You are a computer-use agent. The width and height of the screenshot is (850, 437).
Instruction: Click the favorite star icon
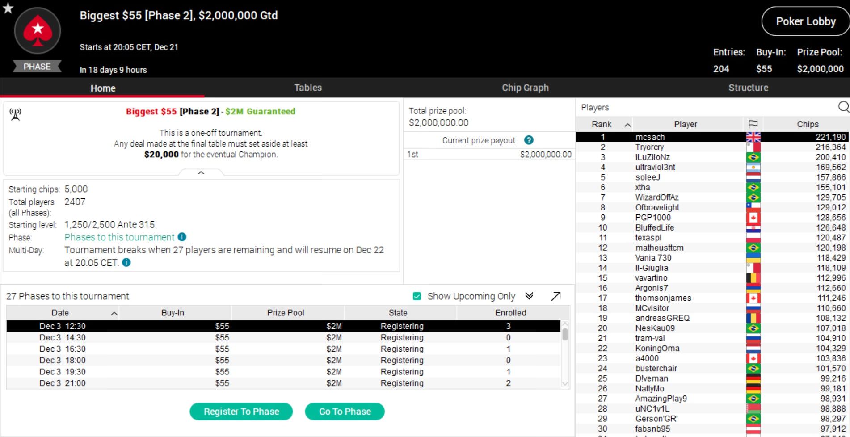pyautogui.click(x=8, y=8)
